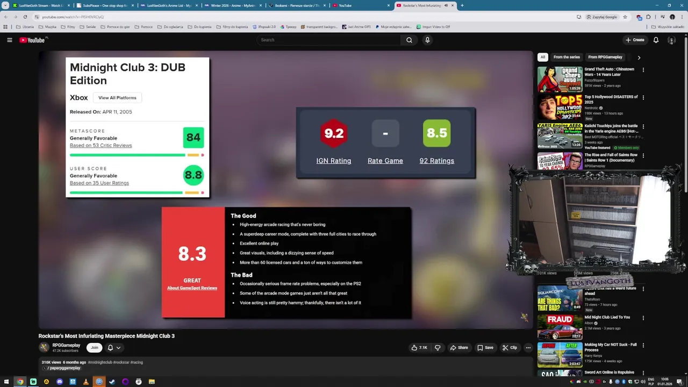Reload the page

pyautogui.click(x=25, y=17)
